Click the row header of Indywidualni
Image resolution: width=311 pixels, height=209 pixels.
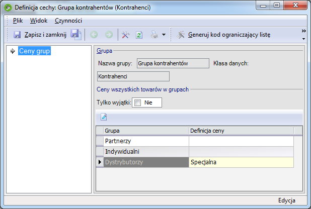pos(100,152)
